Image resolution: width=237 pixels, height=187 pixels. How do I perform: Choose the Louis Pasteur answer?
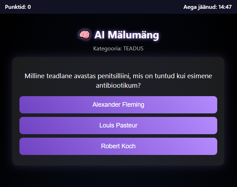click(118, 125)
